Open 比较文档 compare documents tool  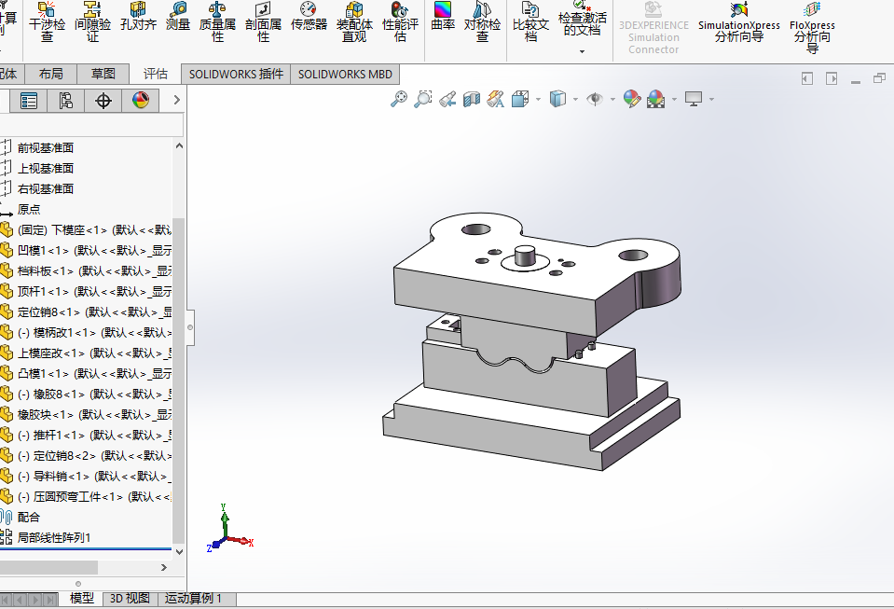[x=530, y=22]
